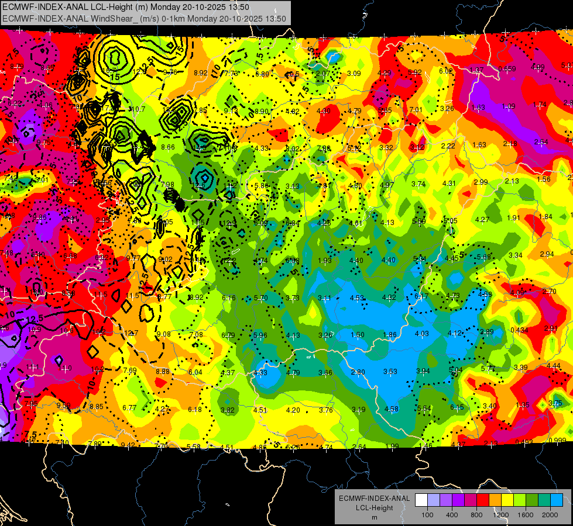This screenshot has height=526, width=573.
Task: Select the vivid violet legend swatch
Action: [x=458, y=500]
